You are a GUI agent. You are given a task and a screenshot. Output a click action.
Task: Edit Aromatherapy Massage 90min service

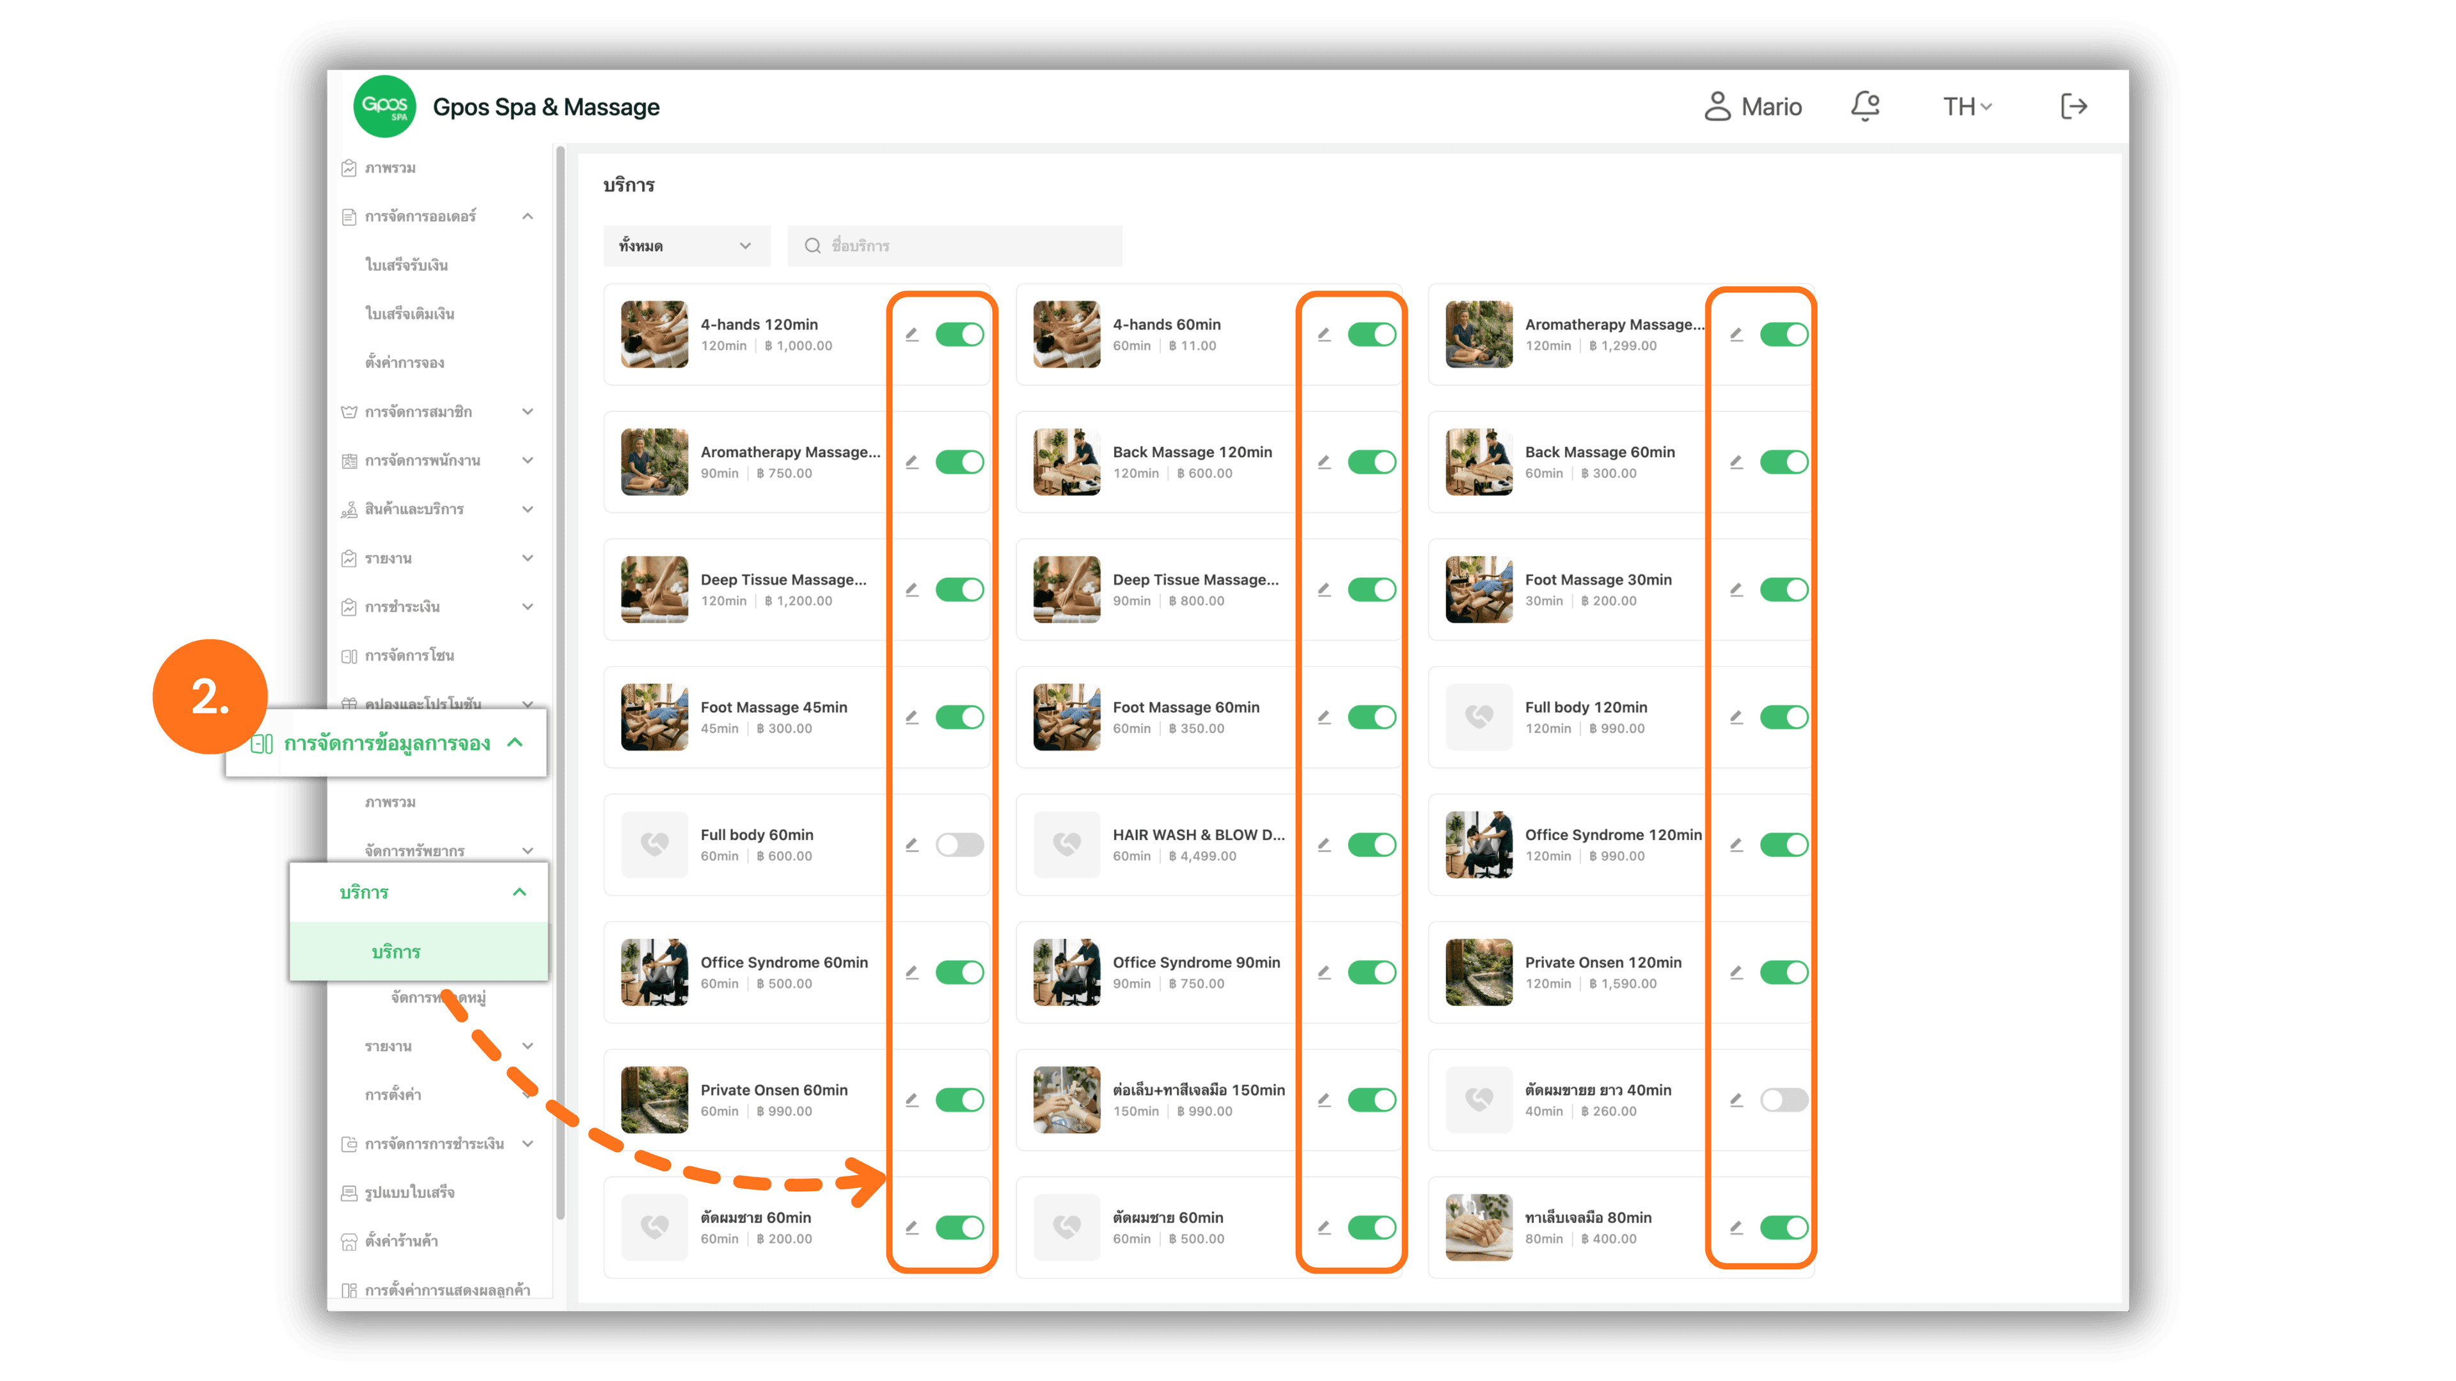[911, 462]
